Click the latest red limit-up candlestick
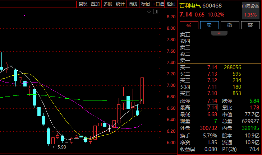 (142, 90)
